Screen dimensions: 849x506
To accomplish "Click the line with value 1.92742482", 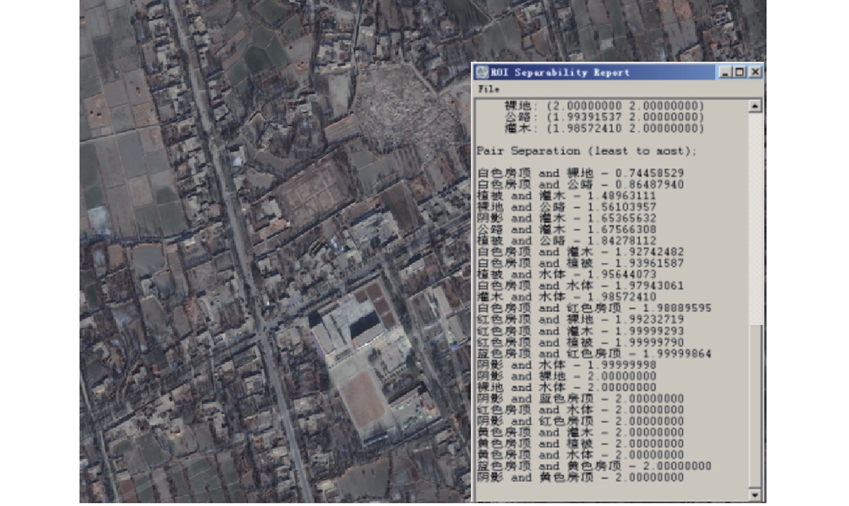I will click(x=580, y=252).
